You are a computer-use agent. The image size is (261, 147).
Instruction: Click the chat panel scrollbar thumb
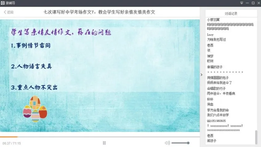coord(256,137)
